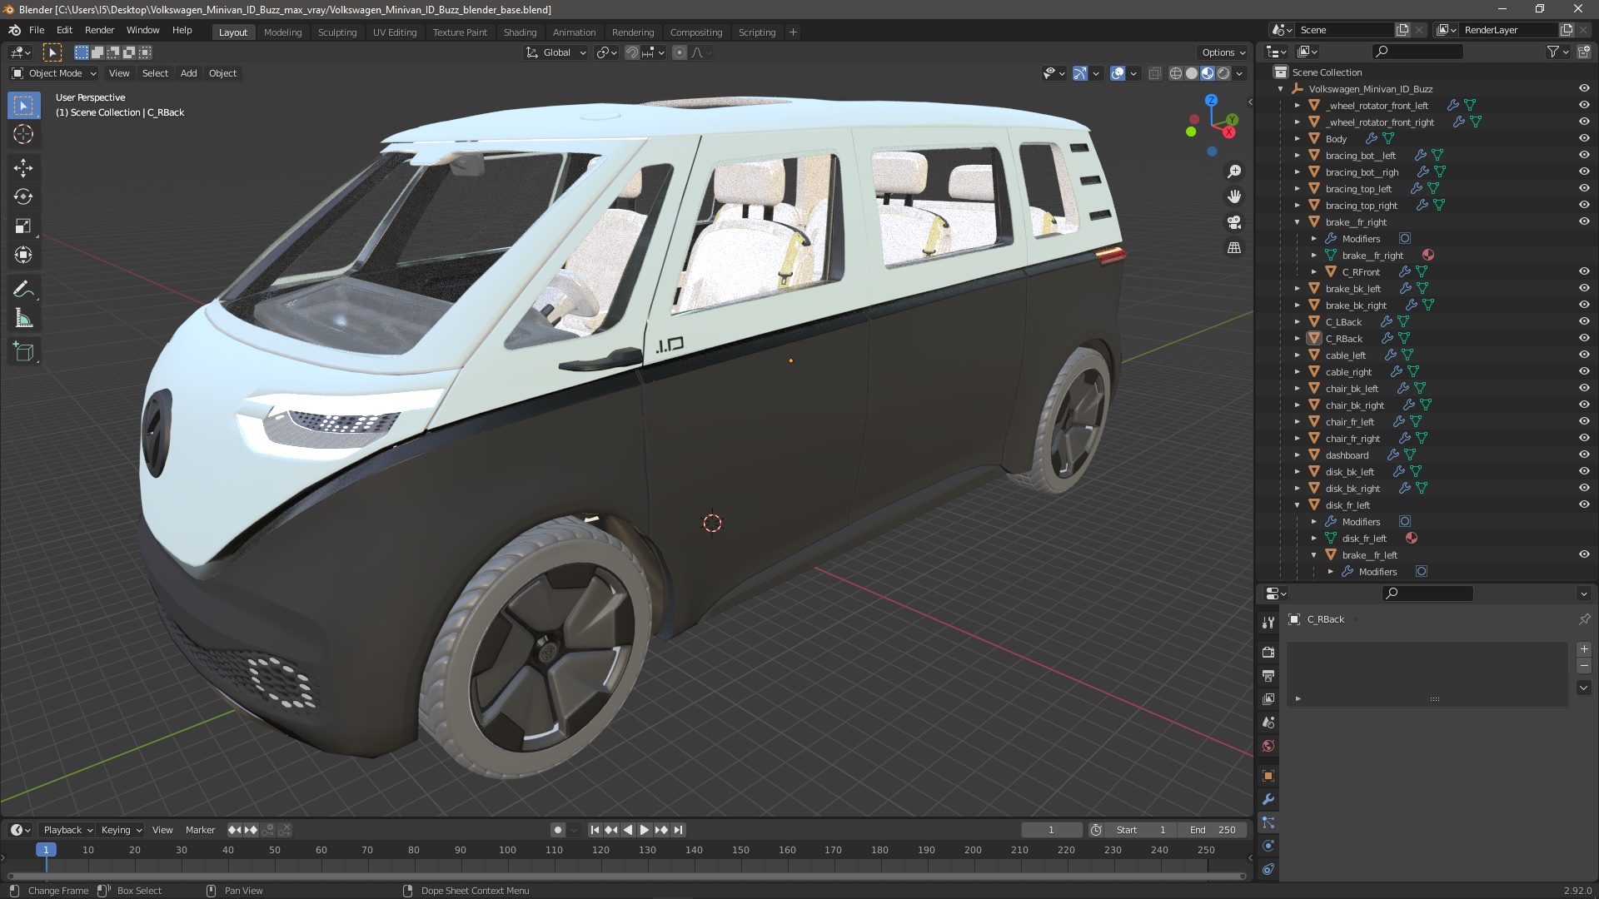
Task: Hide Volkswagen_Minivan_ID_Buzz collection
Action: (1583, 88)
